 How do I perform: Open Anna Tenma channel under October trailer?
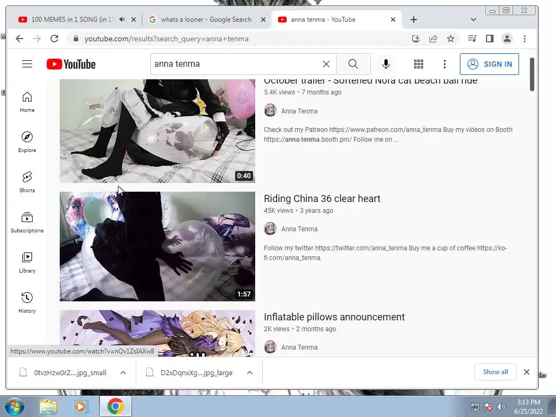pyautogui.click(x=299, y=111)
